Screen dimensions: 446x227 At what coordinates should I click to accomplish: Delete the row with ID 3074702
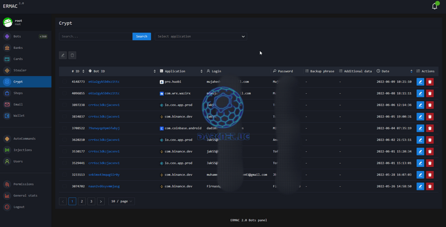430,187
